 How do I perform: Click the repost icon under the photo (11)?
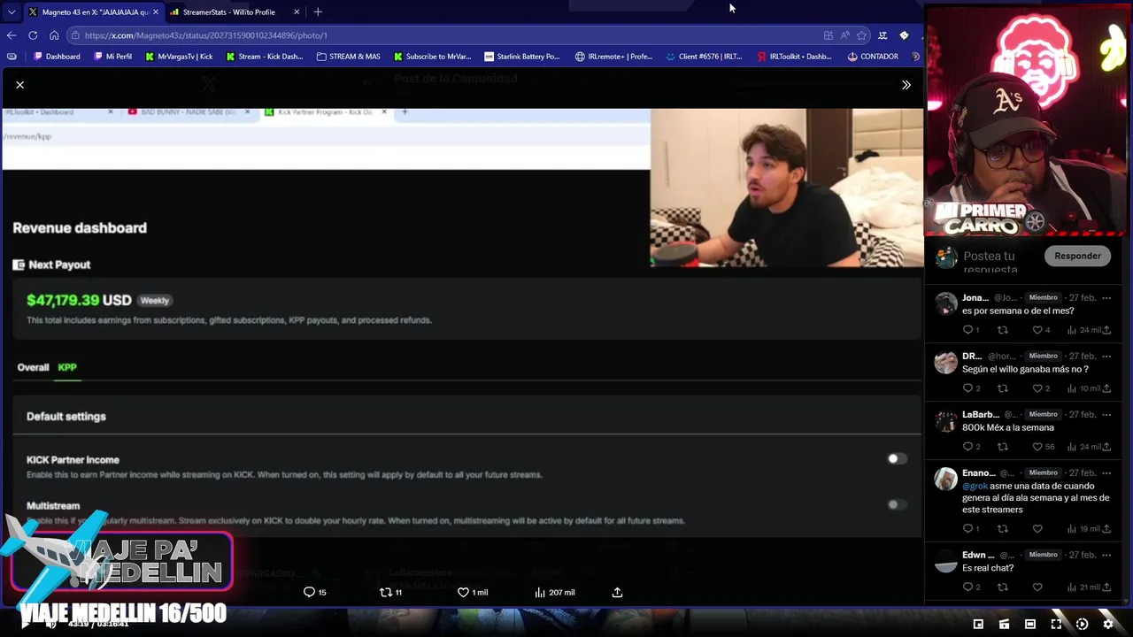[386, 592]
